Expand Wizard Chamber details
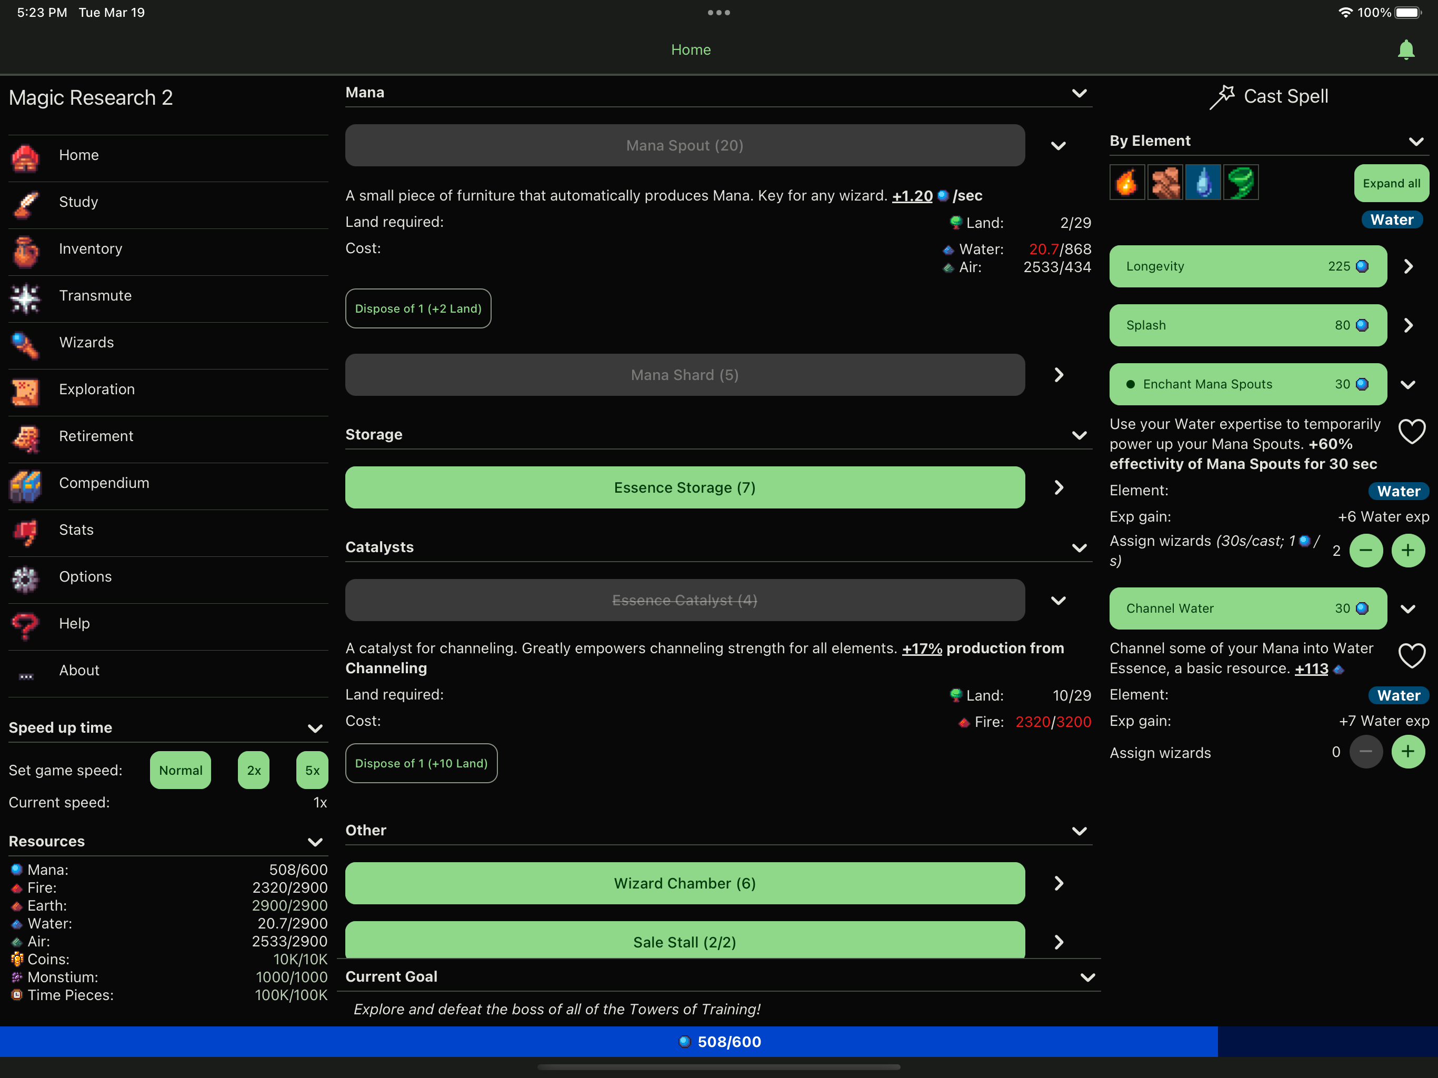 point(1058,884)
